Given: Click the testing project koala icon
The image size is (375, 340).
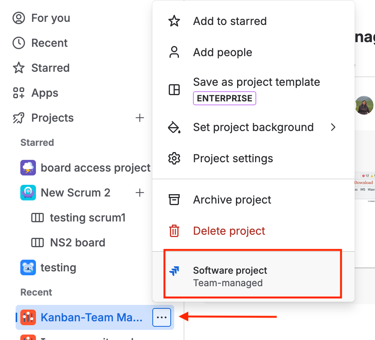Looking at the screenshot, I should click(x=28, y=267).
